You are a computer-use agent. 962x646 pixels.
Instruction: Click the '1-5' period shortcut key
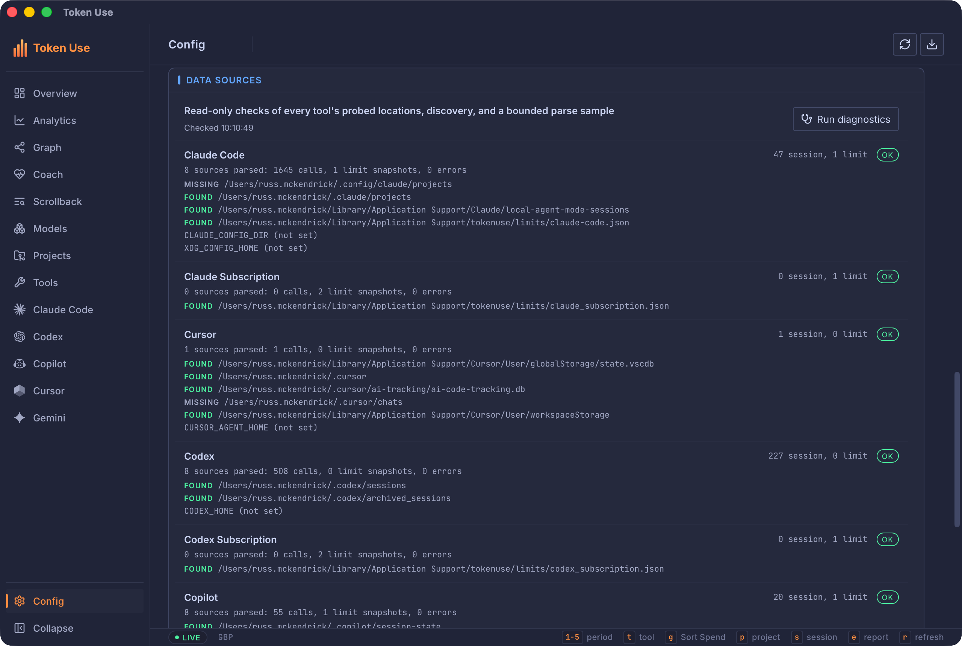[572, 637]
